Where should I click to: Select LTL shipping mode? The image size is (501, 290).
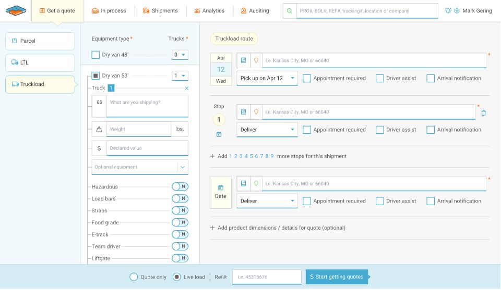click(x=40, y=63)
